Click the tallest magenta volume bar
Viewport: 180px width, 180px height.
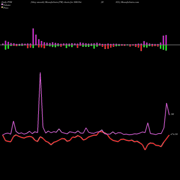coord(33,37)
